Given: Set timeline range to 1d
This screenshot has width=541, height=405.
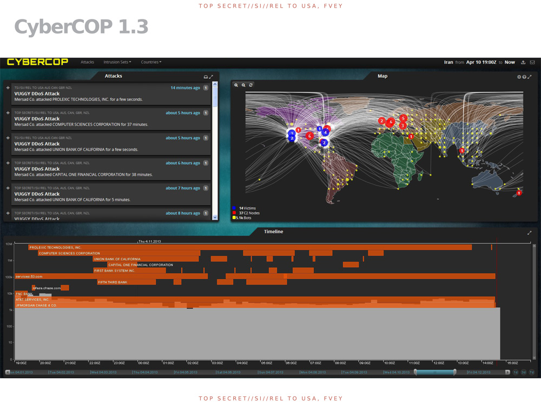Looking at the screenshot, I should pyautogui.click(x=516, y=372).
